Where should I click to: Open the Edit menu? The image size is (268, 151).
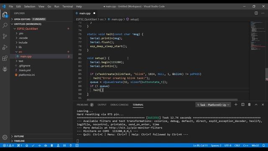click(18, 6)
